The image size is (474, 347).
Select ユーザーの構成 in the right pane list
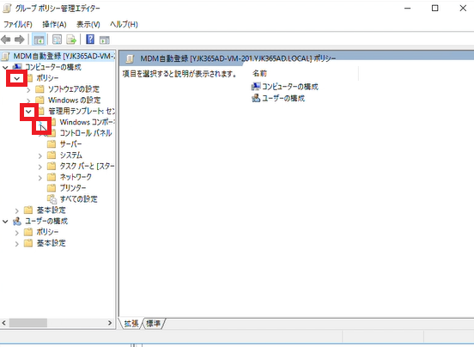click(x=278, y=98)
